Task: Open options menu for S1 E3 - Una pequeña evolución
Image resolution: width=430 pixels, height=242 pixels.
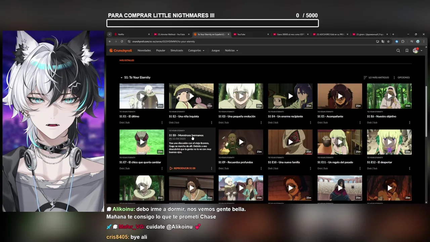Action: pyautogui.click(x=261, y=122)
